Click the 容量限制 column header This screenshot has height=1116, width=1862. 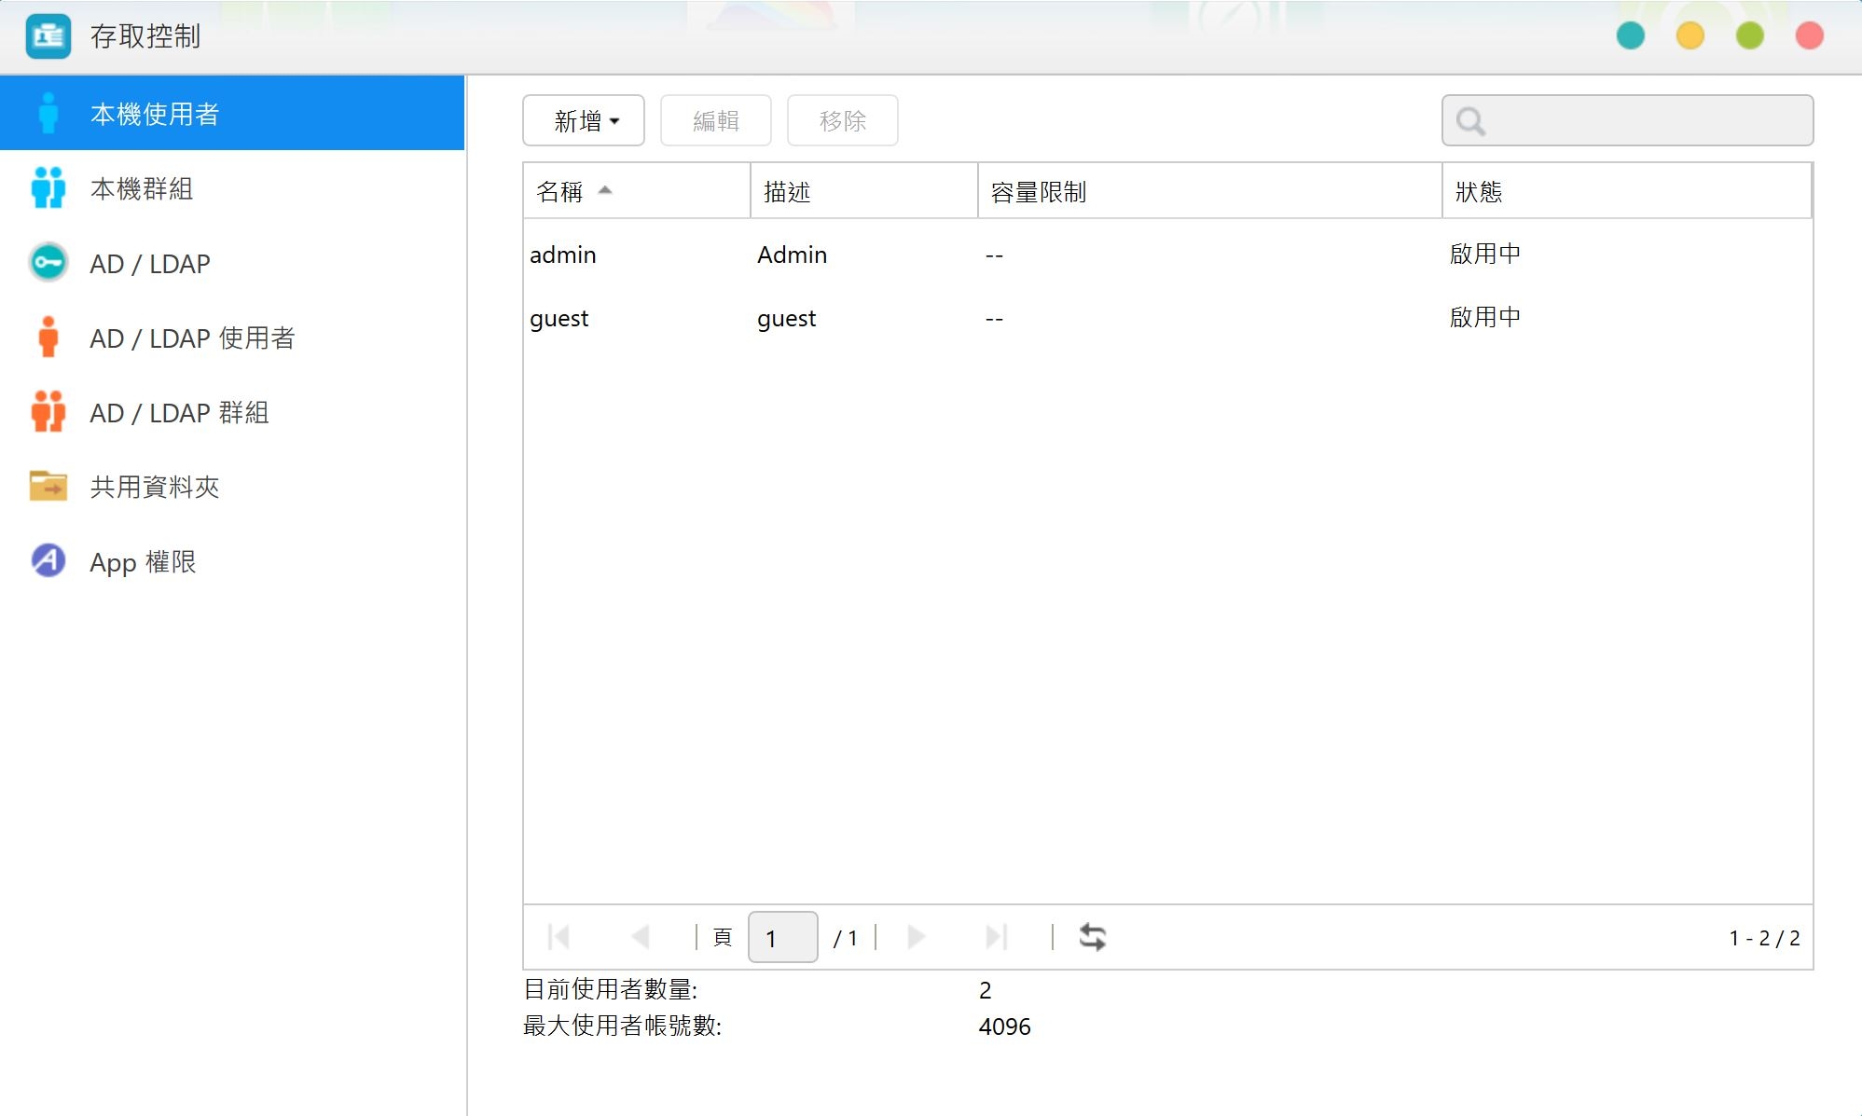pyautogui.click(x=1210, y=191)
